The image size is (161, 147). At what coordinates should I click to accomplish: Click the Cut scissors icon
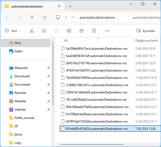[x=32, y=31]
